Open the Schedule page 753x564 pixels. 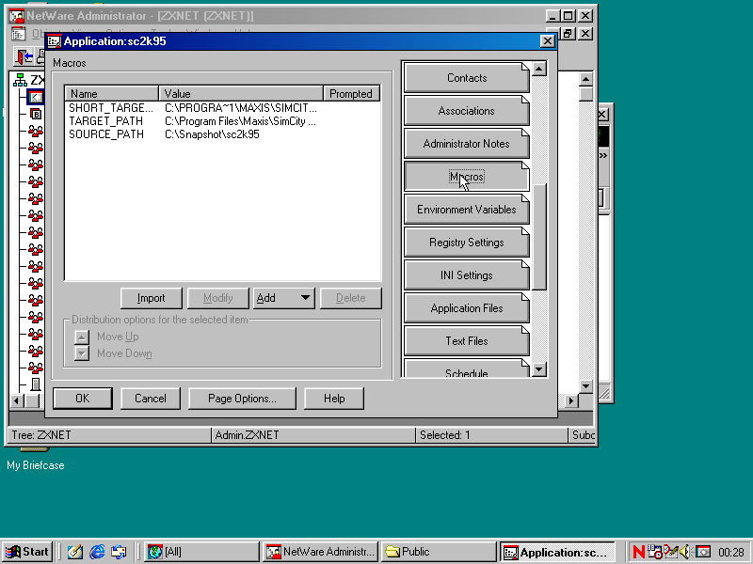click(x=466, y=368)
